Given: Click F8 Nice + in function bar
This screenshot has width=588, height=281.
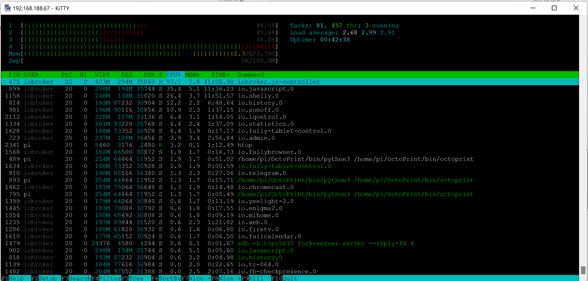Looking at the screenshot, I should (226, 278).
